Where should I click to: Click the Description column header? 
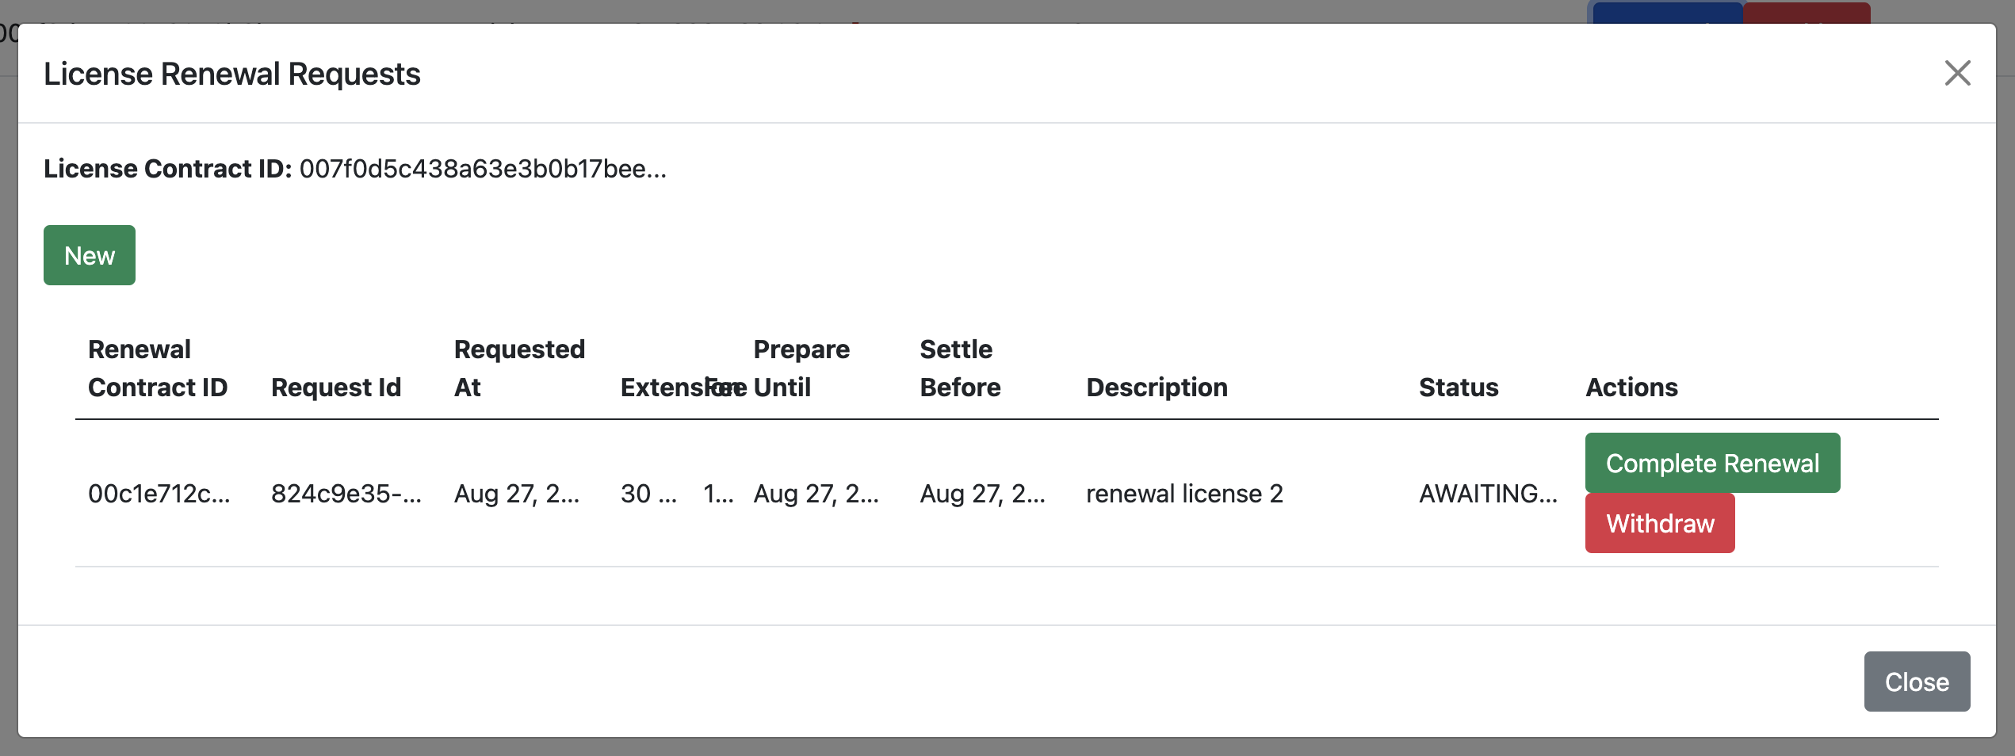pyautogui.click(x=1156, y=388)
